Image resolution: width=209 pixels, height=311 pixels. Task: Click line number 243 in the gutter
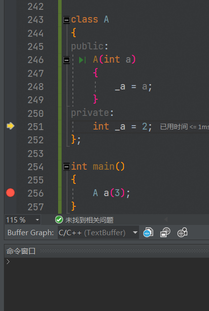pos(36,20)
